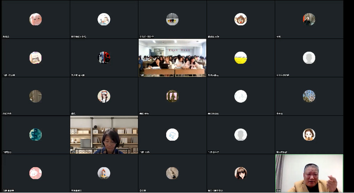The width and height of the screenshot is (354, 193).
Task: Click the yellow flower field avatar
Action: [241, 58]
